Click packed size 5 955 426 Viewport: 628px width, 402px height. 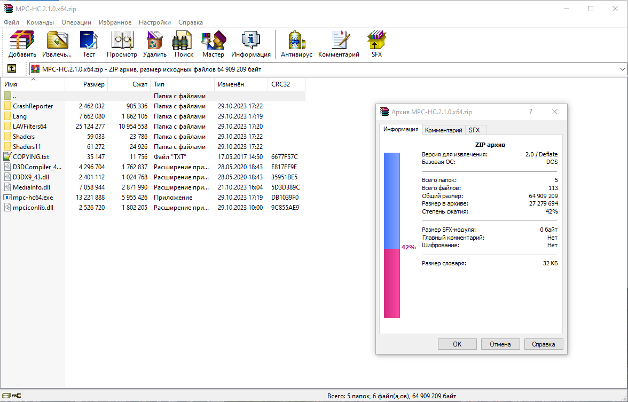135,198
